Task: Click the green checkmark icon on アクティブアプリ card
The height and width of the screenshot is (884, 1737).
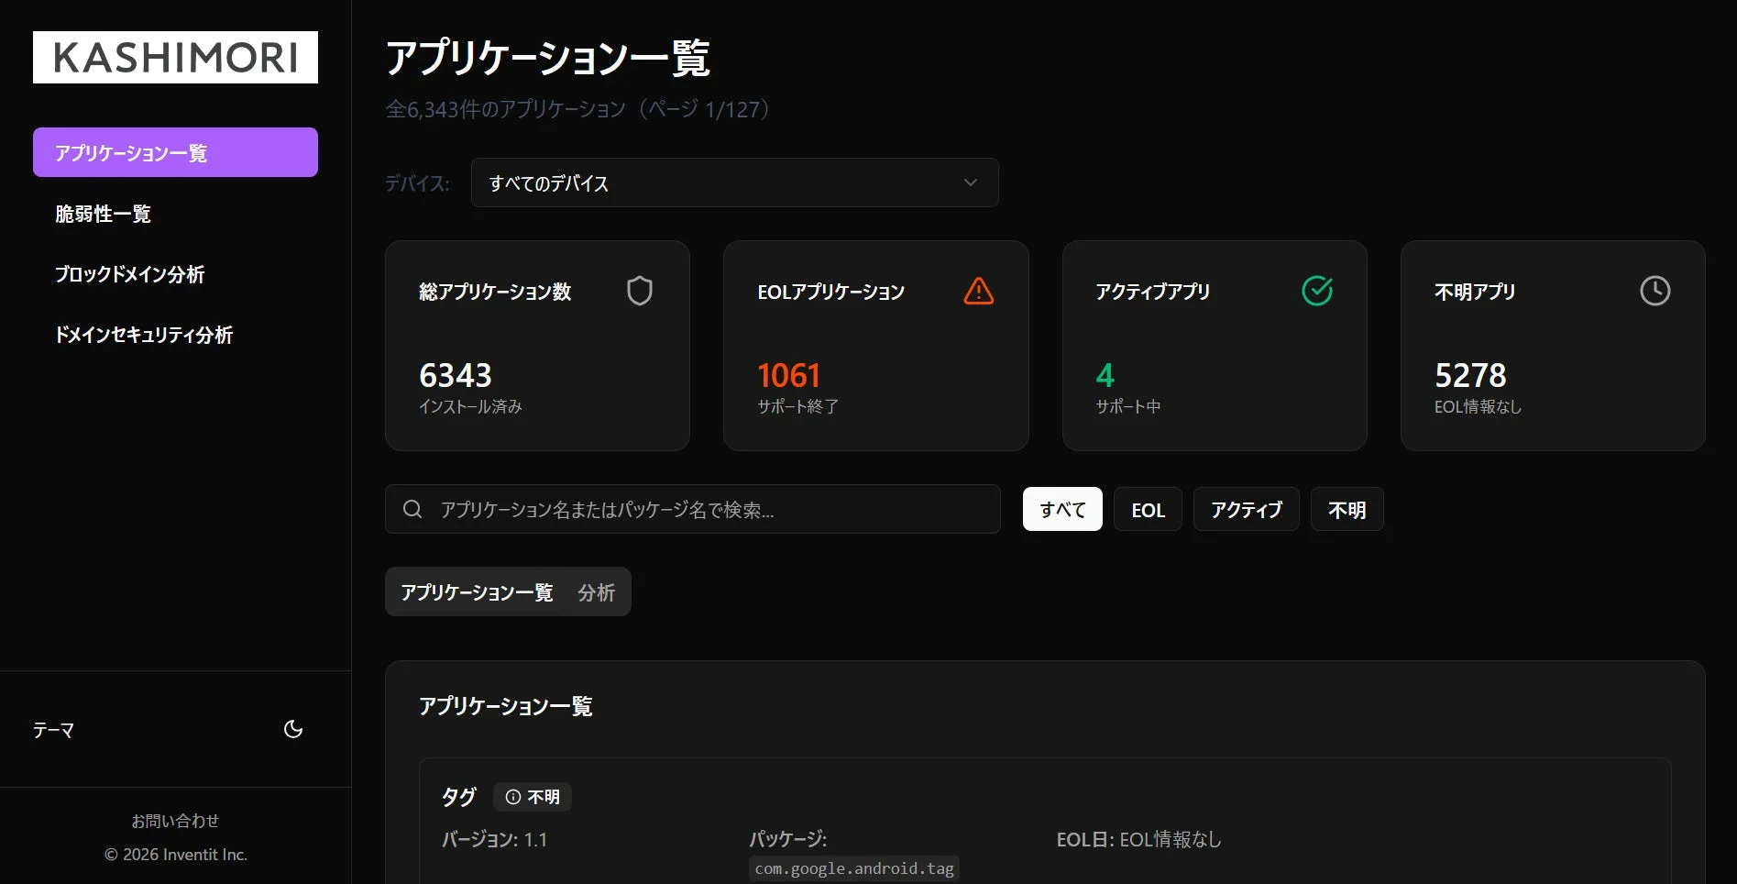Action: [x=1316, y=291]
